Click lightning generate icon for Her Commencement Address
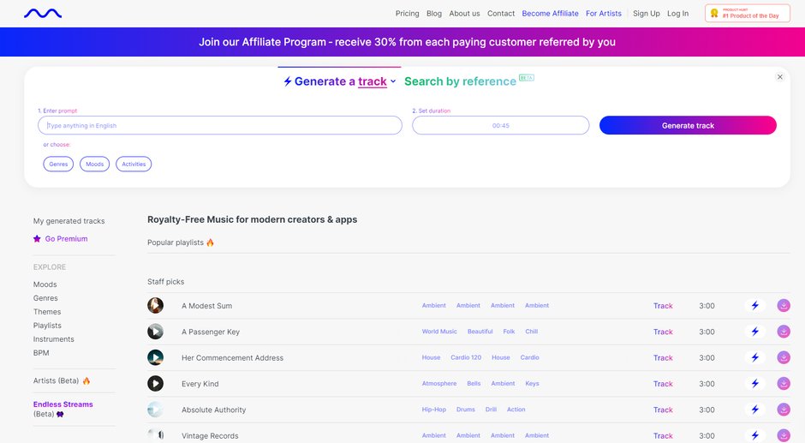This screenshot has height=443, width=805. pos(755,357)
